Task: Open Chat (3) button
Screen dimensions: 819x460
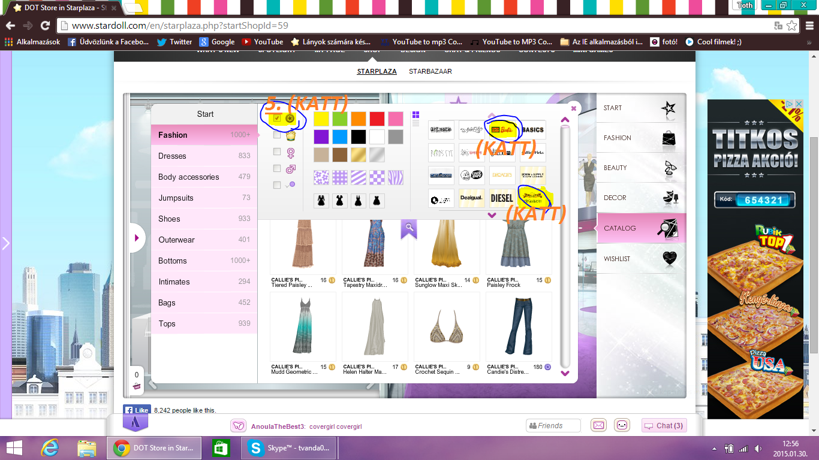Action: [x=664, y=426]
